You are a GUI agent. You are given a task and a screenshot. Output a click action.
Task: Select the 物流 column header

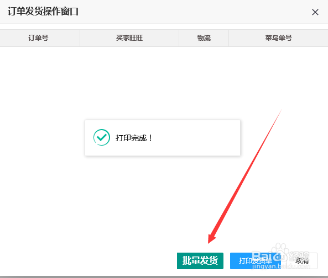[204, 38]
